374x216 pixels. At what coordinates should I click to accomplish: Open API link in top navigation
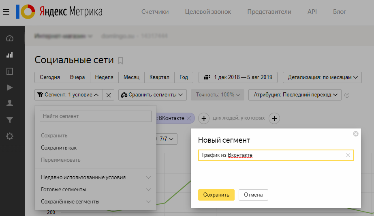(312, 12)
